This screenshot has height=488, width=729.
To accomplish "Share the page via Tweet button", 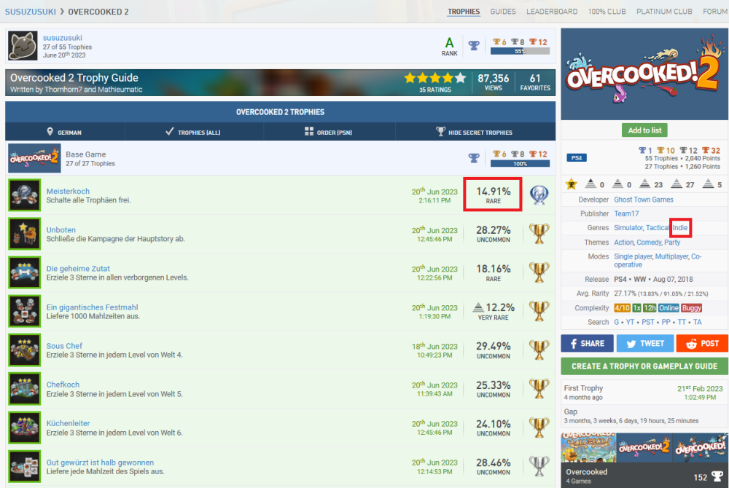I will coord(644,343).
